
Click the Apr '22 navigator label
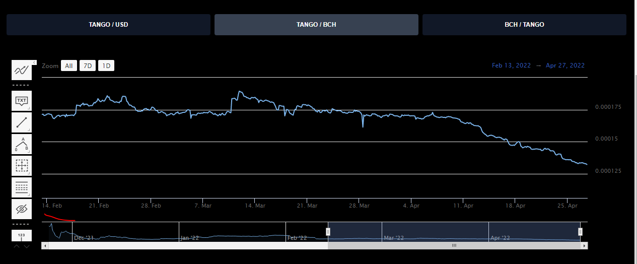click(x=500, y=238)
